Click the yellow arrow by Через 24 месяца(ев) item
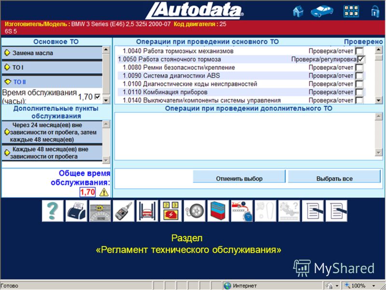Viewport: 386px width, 290px height. (x=7, y=132)
